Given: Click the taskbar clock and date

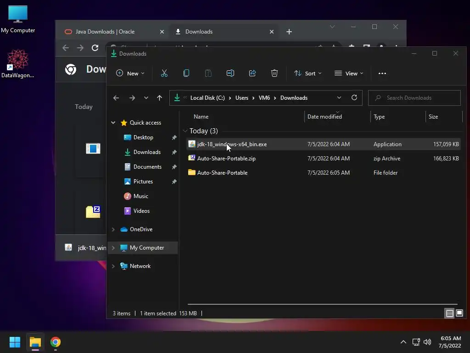Looking at the screenshot, I should click(x=450, y=342).
